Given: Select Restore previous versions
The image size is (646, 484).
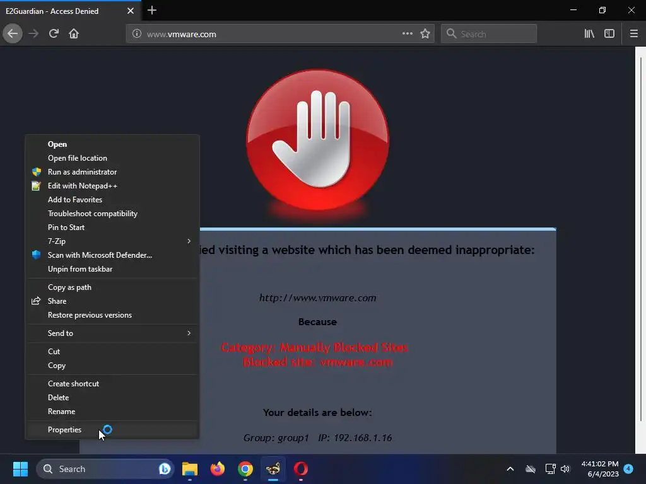Looking at the screenshot, I should [x=112, y=315].
